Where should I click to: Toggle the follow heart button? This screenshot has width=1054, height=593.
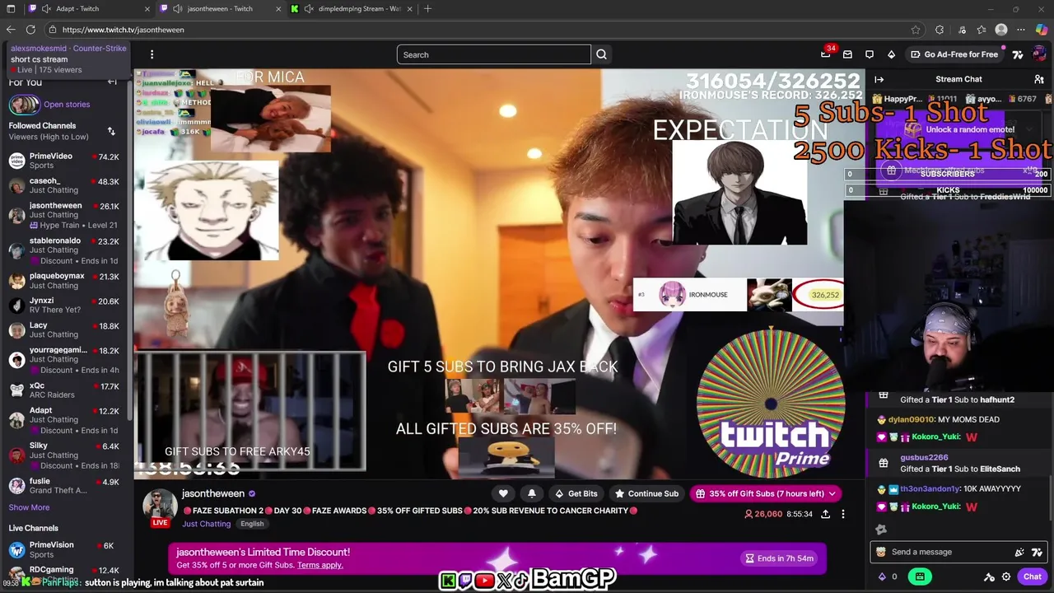503,493
